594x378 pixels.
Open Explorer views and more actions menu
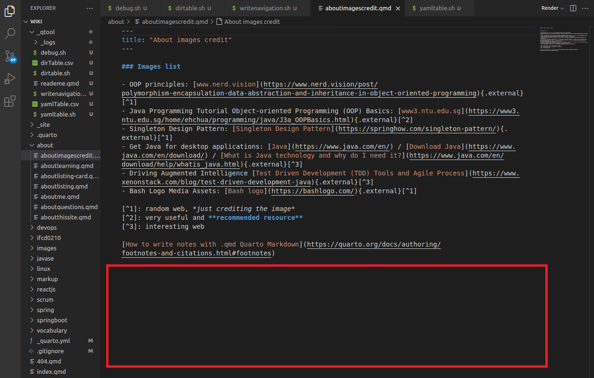click(x=90, y=8)
